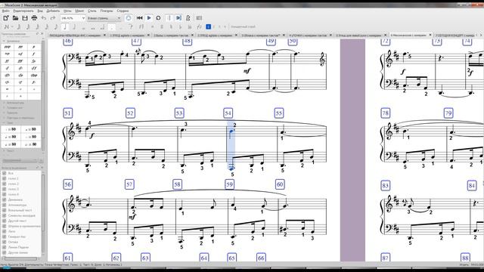Select the augmentation dot button
The height and width of the screenshot is (272, 484).
click(x=112, y=27)
